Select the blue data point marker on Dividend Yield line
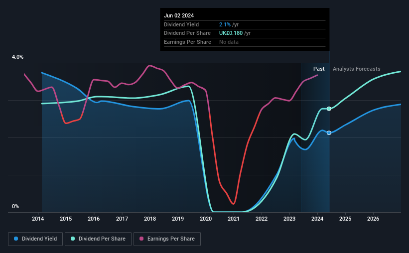 (x=329, y=133)
